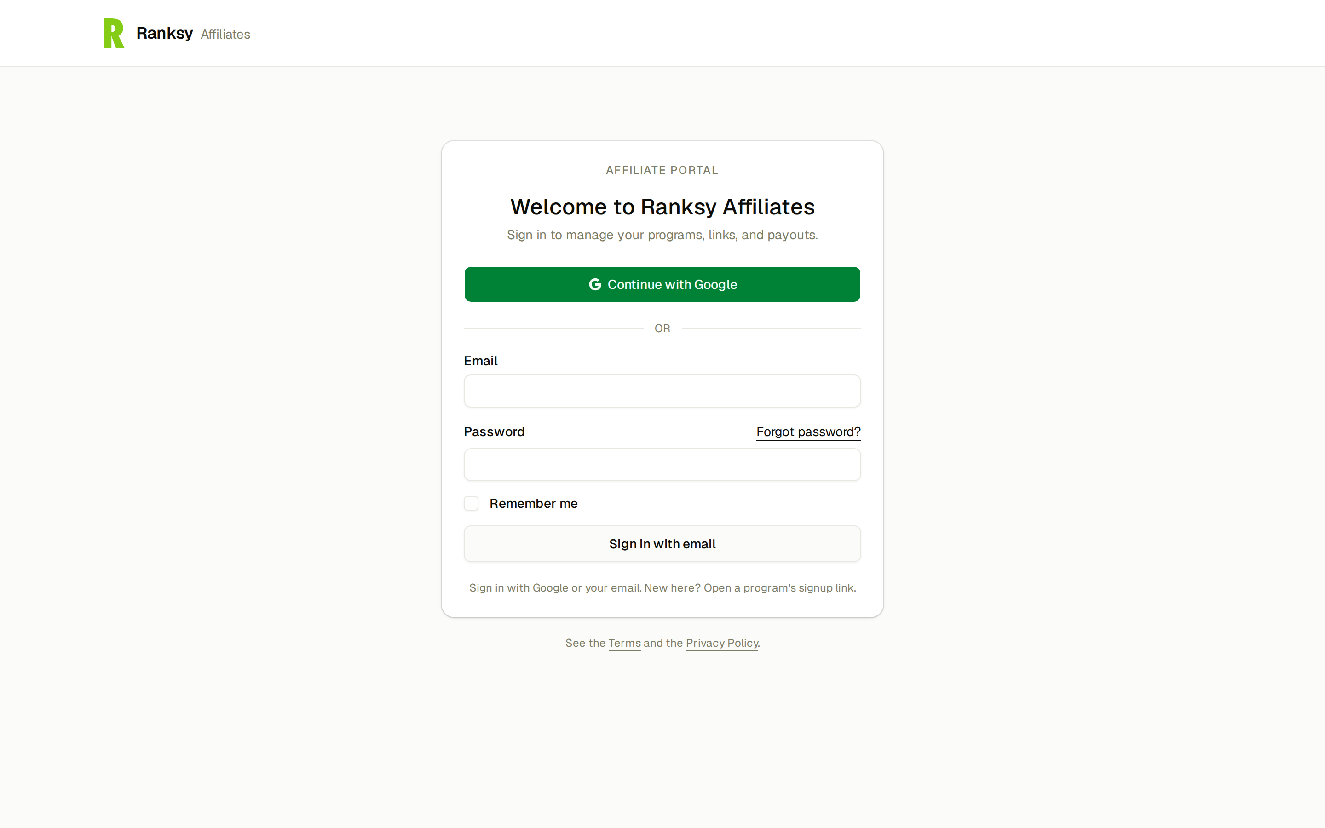Open the Terms link
This screenshot has height=828, width=1325.
pos(624,643)
